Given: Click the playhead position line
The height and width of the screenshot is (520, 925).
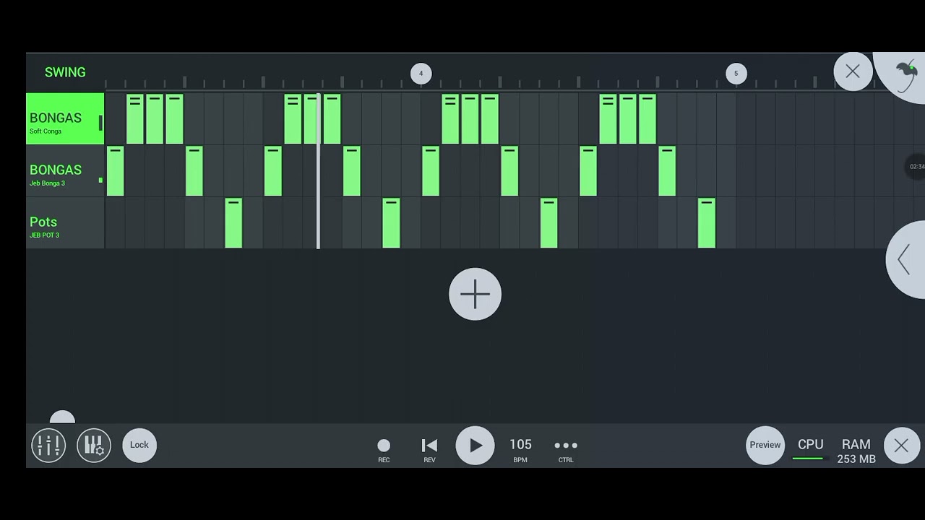Looking at the screenshot, I should (x=319, y=171).
